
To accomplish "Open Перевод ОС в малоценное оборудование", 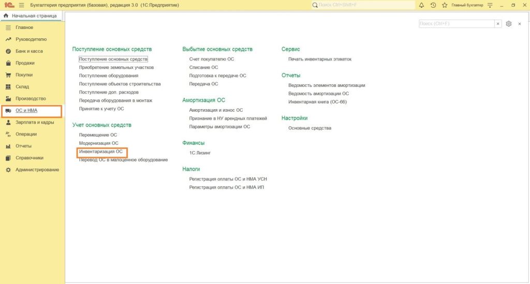I will click(x=123, y=160).
